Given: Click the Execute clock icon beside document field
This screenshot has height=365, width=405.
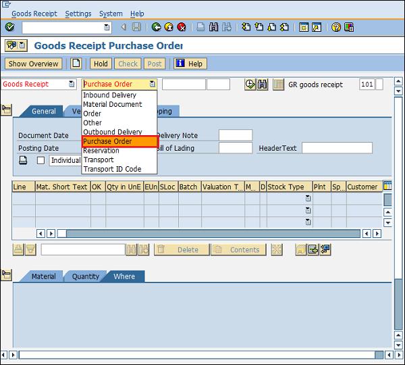Looking at the screenshot, I should tap(250, 84).
